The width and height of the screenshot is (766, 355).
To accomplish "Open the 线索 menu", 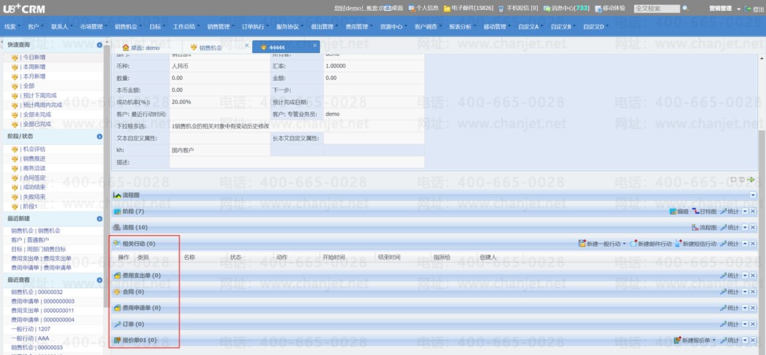I will point(11,27).
